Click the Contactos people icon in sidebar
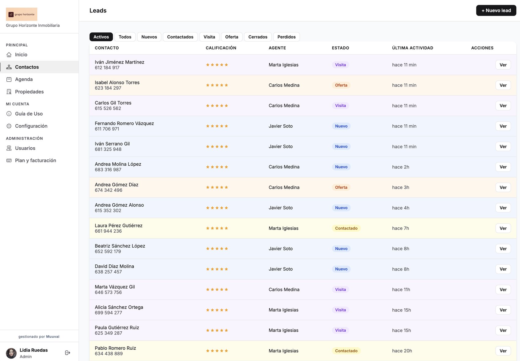Viewport: 520px width, 361px height. (9, 67)
